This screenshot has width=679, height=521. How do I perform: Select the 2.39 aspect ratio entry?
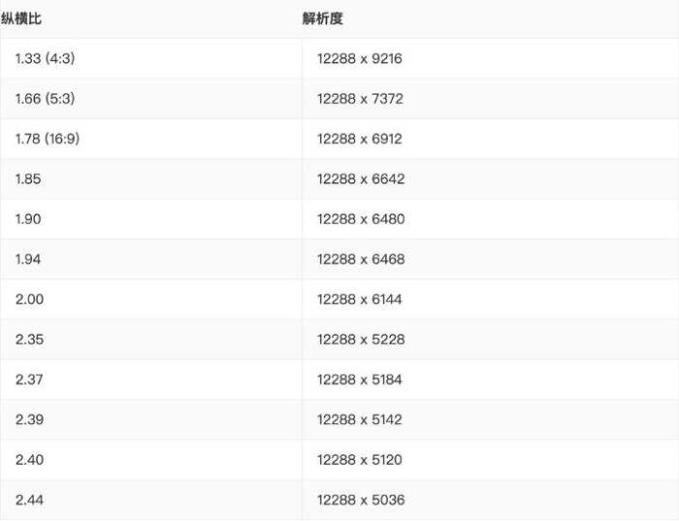[x=29, y=419]
